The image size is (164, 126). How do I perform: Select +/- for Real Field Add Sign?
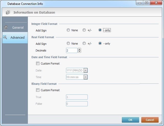[84, 44]
